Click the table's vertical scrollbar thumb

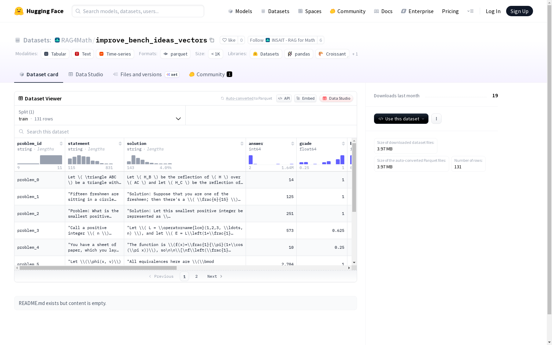(x=354, y=177)
